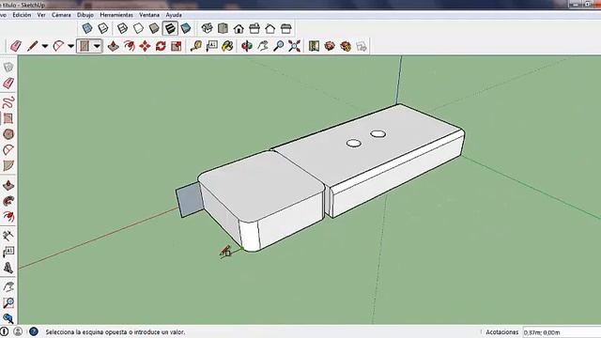The height and width of the screenshot is (338, 601).
Task: Select the Eraser tool in top toolbar
Action: [x=16, y=46]
